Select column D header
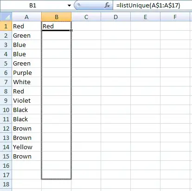The height and width of the screenshot is (191, 192). [x=115, y=17]
